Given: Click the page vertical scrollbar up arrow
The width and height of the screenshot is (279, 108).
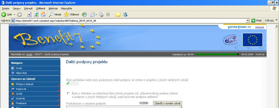Looking at the screenshot, I should click(277, 26).
